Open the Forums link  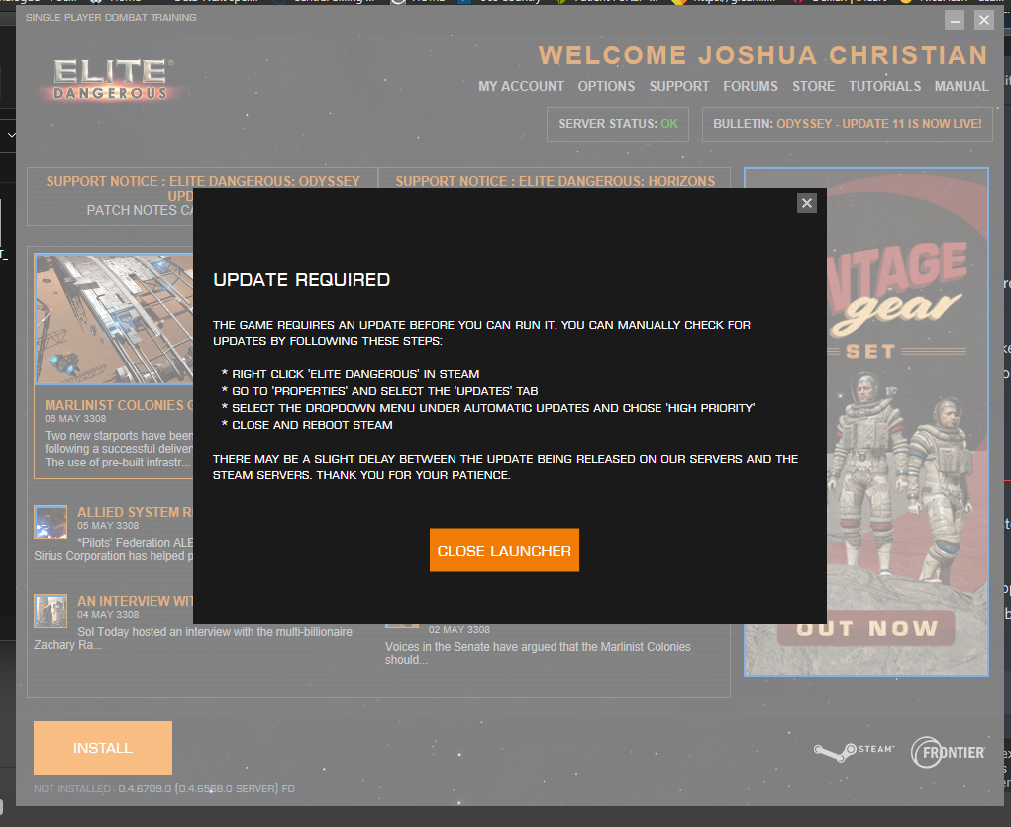(751, 86)
